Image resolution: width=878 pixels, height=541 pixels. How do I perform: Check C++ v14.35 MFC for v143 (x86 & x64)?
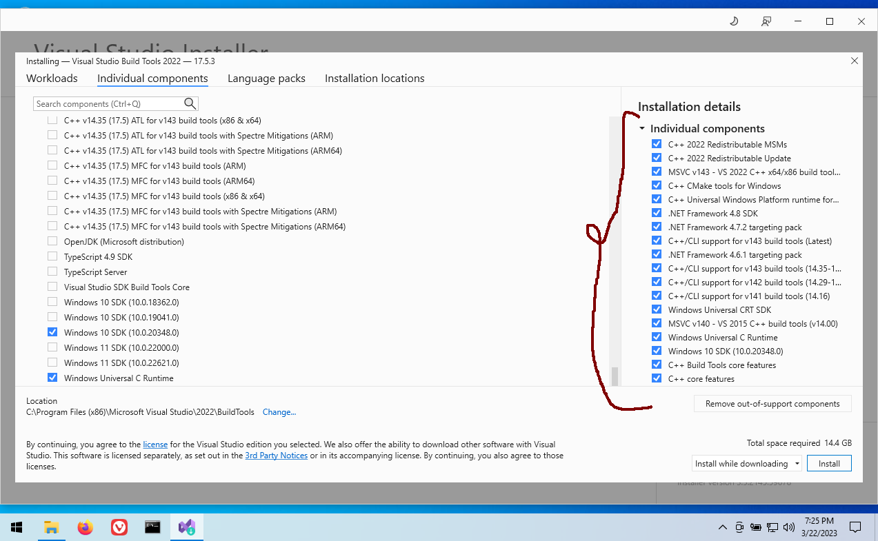click(52, 196)
